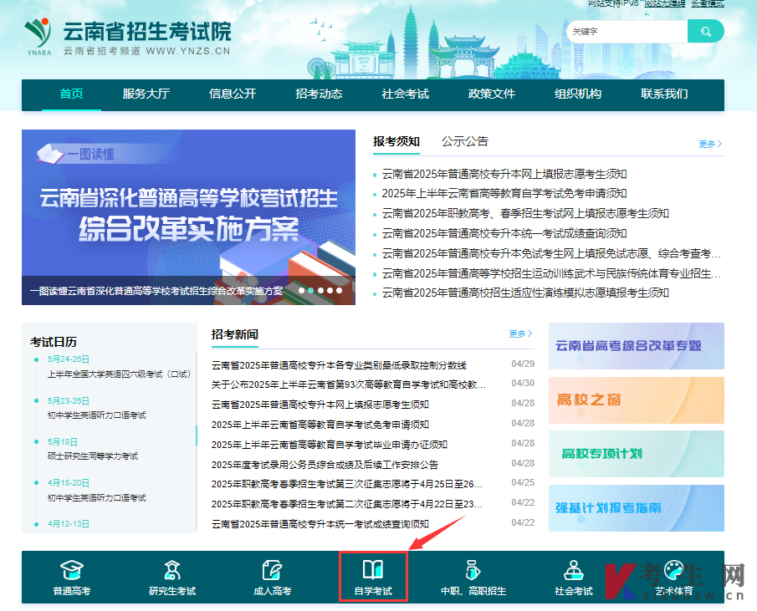Open the 信息公开 menu
Image resolution: width=757 pixels, height=611 pixels.
click(x=233, y=94)
